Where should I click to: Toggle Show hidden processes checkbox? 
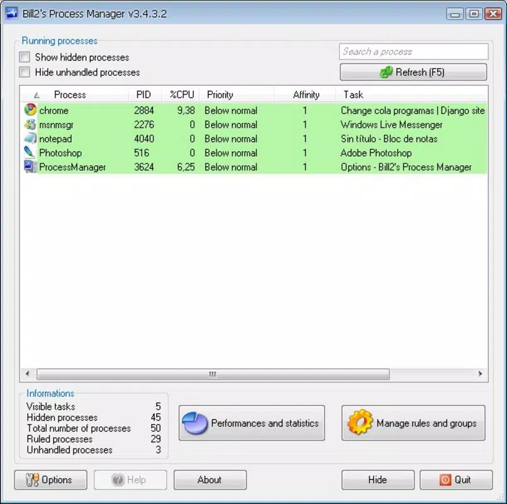[x=25, y=57]
